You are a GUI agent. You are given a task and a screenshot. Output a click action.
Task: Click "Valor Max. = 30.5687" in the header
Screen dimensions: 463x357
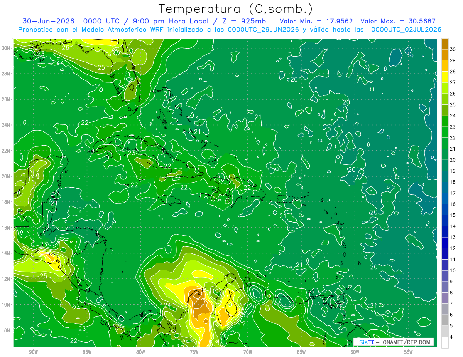point(398,21)
